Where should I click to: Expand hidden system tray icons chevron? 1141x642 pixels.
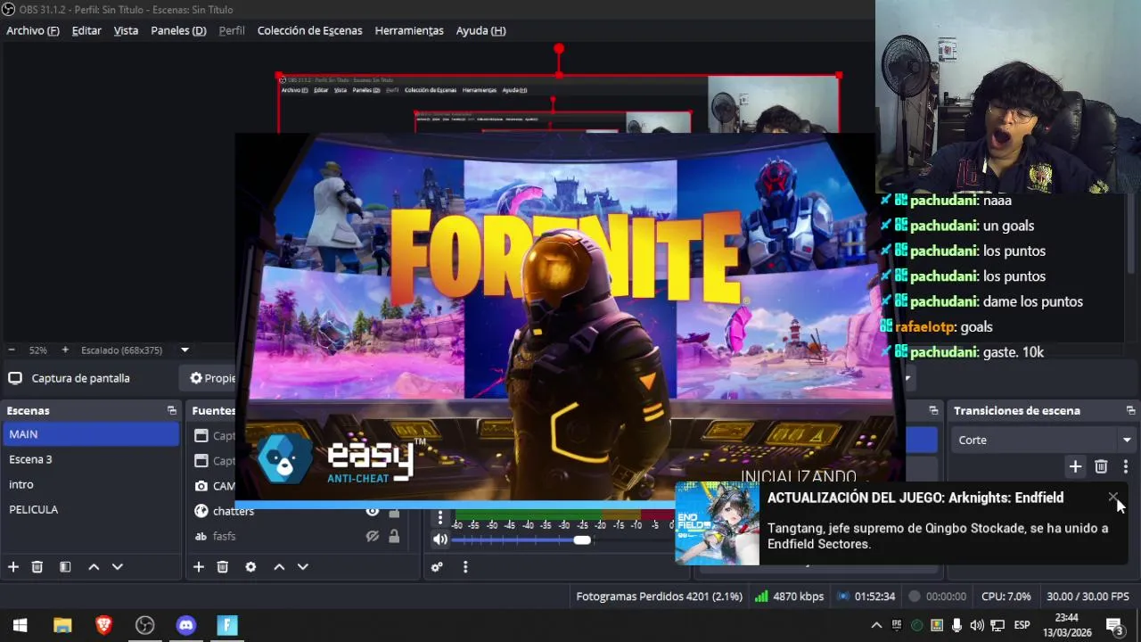point(876,625)
